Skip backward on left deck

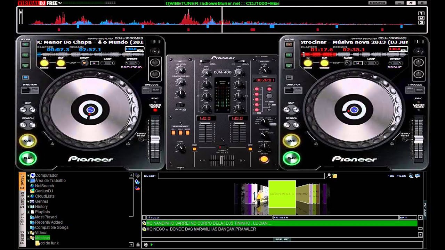[x=24, y=110]
